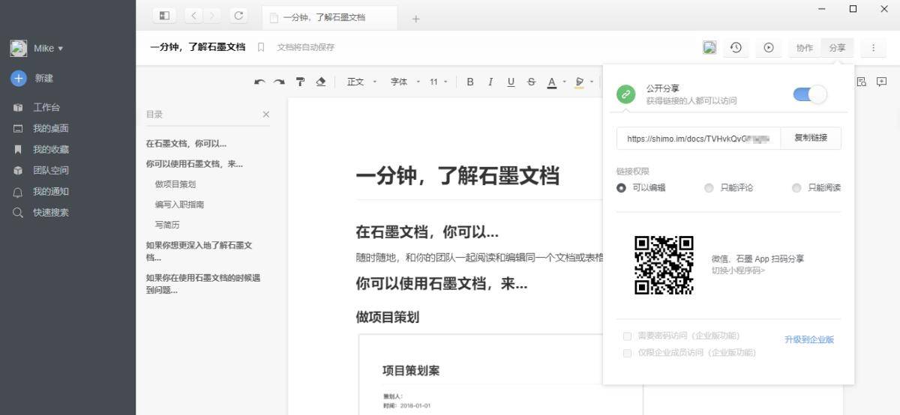Open the 正文 paragraph style dropdown

(x=361, y=82)
